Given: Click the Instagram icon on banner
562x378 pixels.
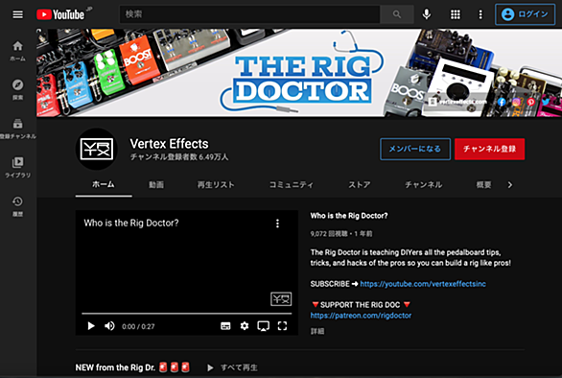Looking at the screenshot, I should [516, 102].
